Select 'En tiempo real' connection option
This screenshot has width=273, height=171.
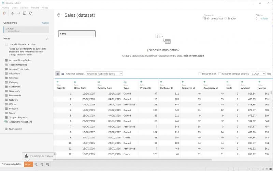[x=205, y=18]
